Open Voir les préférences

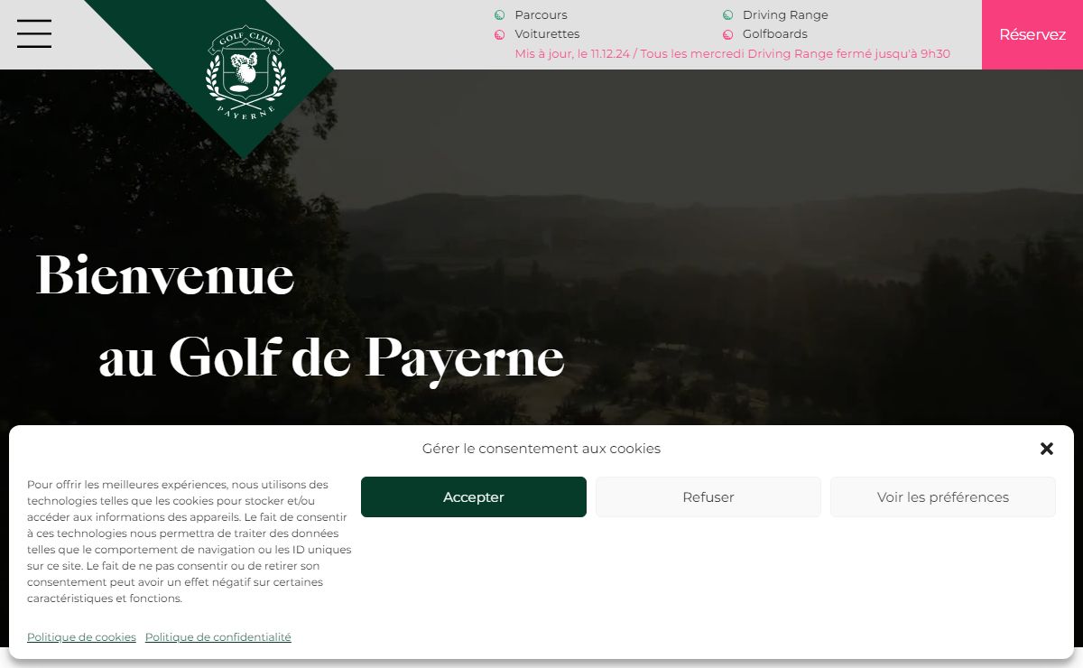[943, 497]
